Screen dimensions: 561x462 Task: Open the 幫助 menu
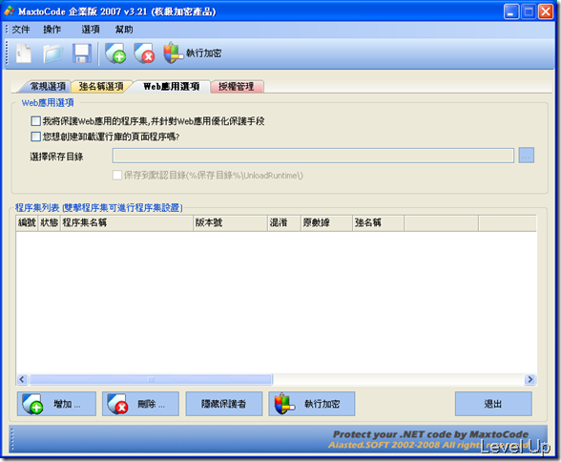click(124, 30)
